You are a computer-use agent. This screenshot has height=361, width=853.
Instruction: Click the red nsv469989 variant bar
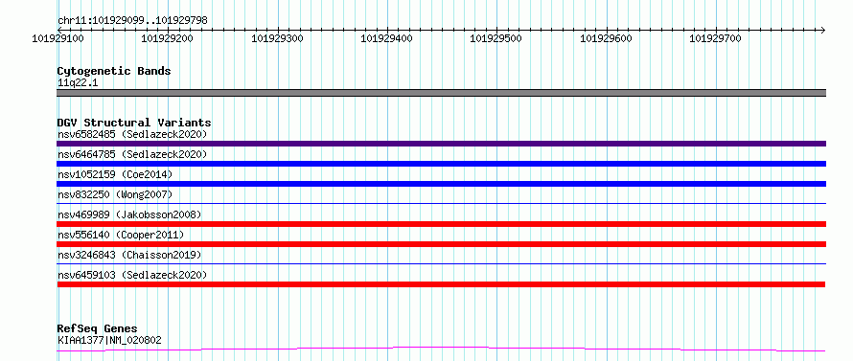(x=441, y=224)
